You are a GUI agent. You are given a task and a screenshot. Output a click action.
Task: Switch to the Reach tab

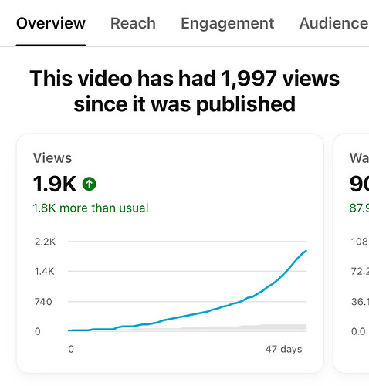(133, 23)
